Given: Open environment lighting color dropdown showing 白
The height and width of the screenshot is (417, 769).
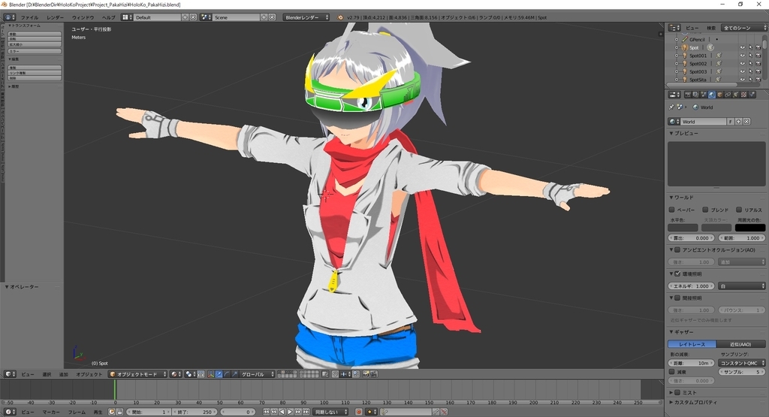Looking at the screenshot, I should (741, 286).
